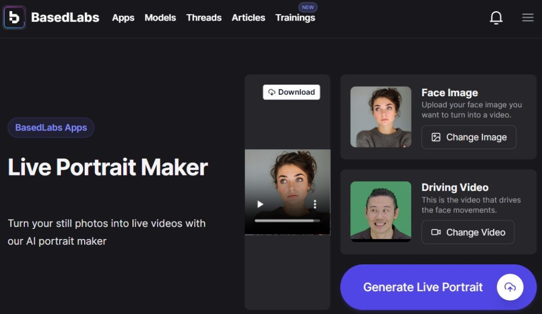Click the hamburger menu icon

pyautogui.click(x=528, y=17)
